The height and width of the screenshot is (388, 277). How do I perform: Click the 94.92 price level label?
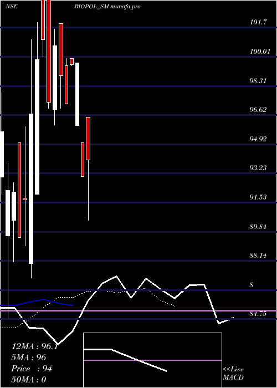tap(258, 139)
